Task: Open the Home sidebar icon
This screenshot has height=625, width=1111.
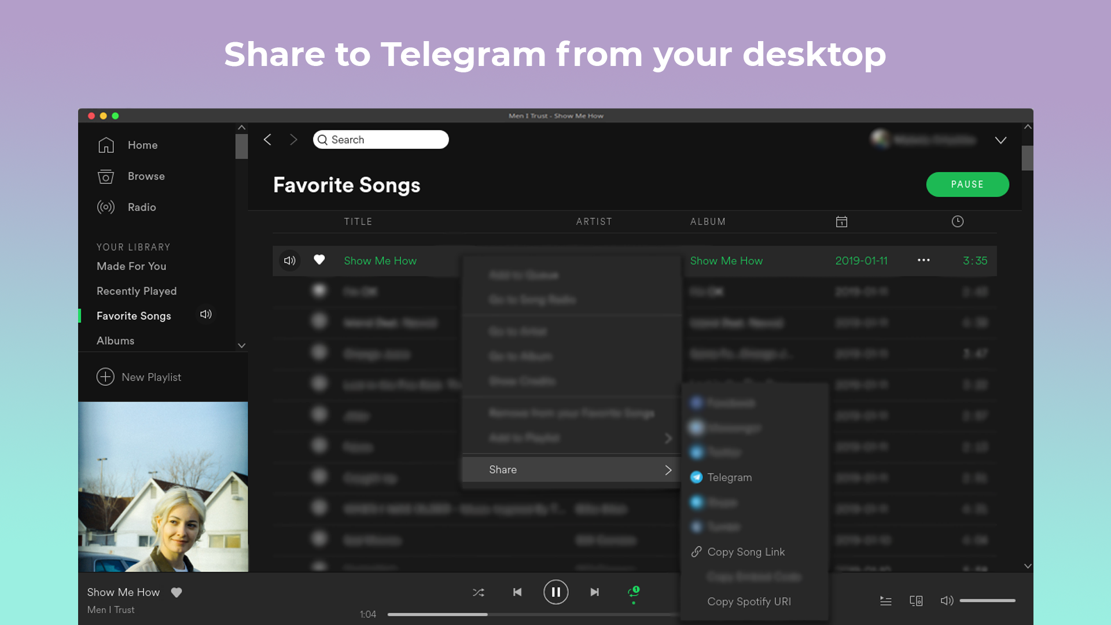Action: (106, 145)
